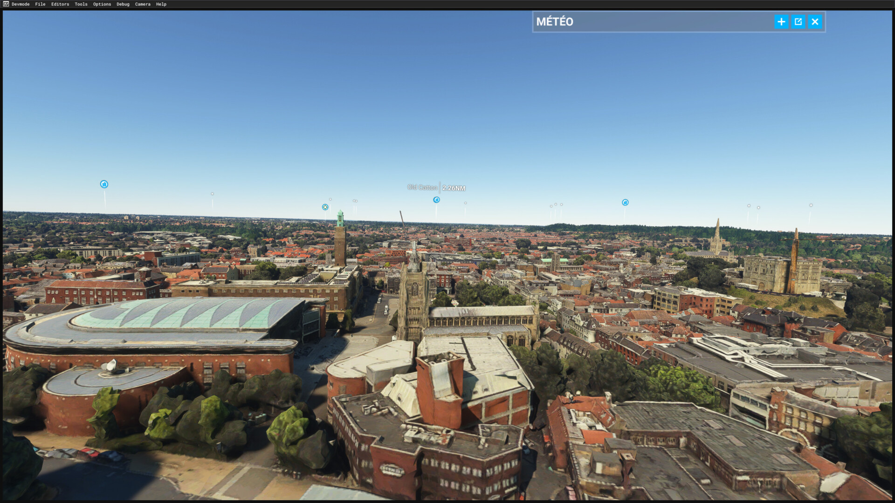Expand the Options menu
Viewport: 895px width, 503px height.
click(102, 4)
